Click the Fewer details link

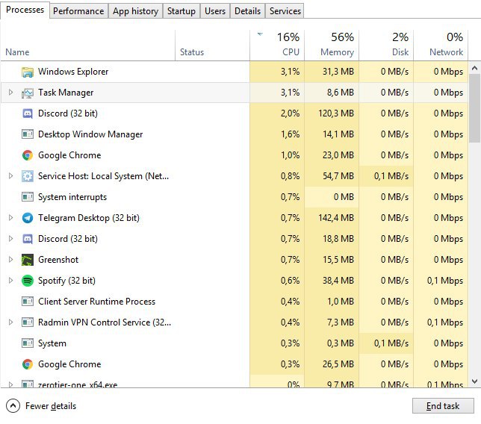(x=51, y=406)
